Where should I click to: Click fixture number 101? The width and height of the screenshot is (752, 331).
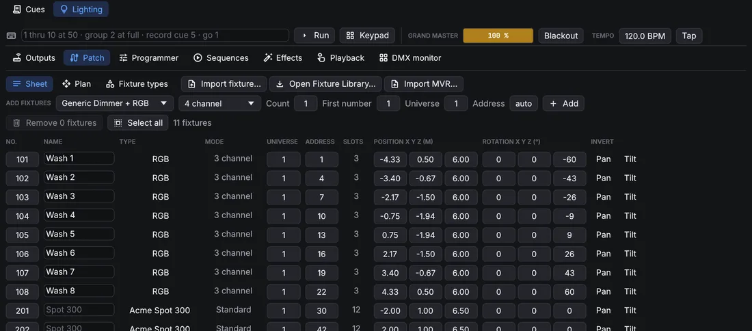point(23,159)
